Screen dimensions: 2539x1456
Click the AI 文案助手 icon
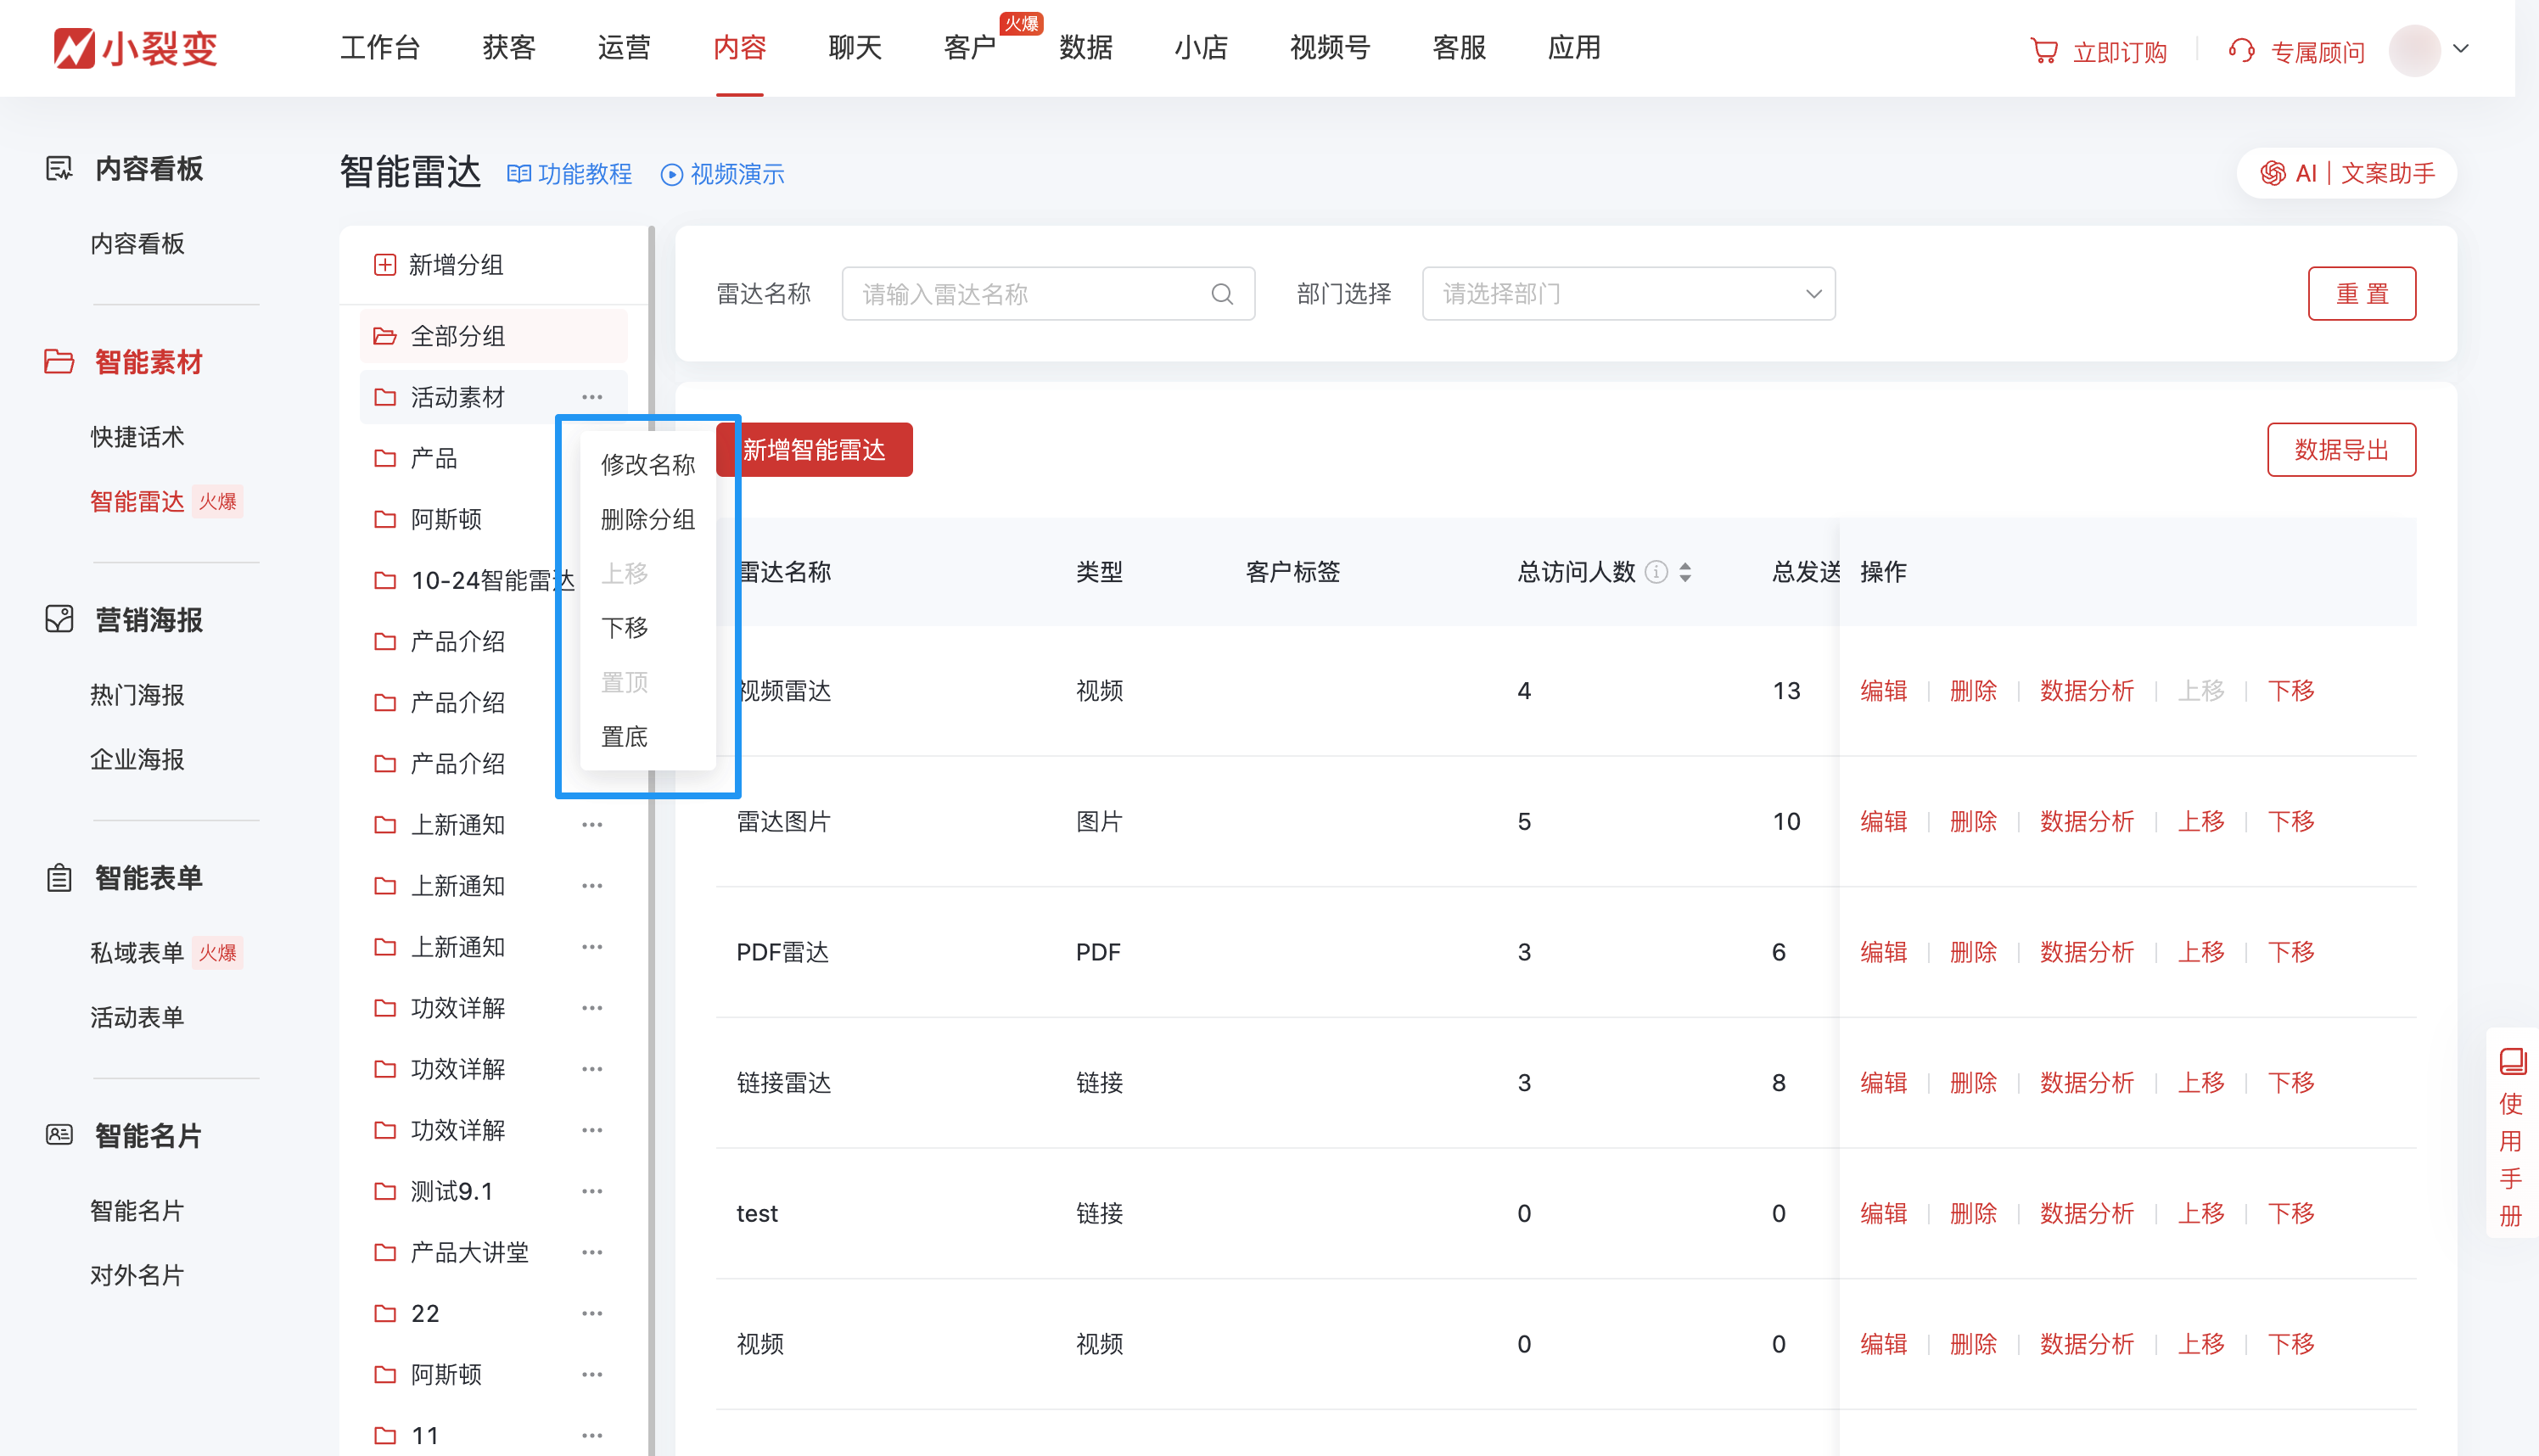tap(2272, 173)
